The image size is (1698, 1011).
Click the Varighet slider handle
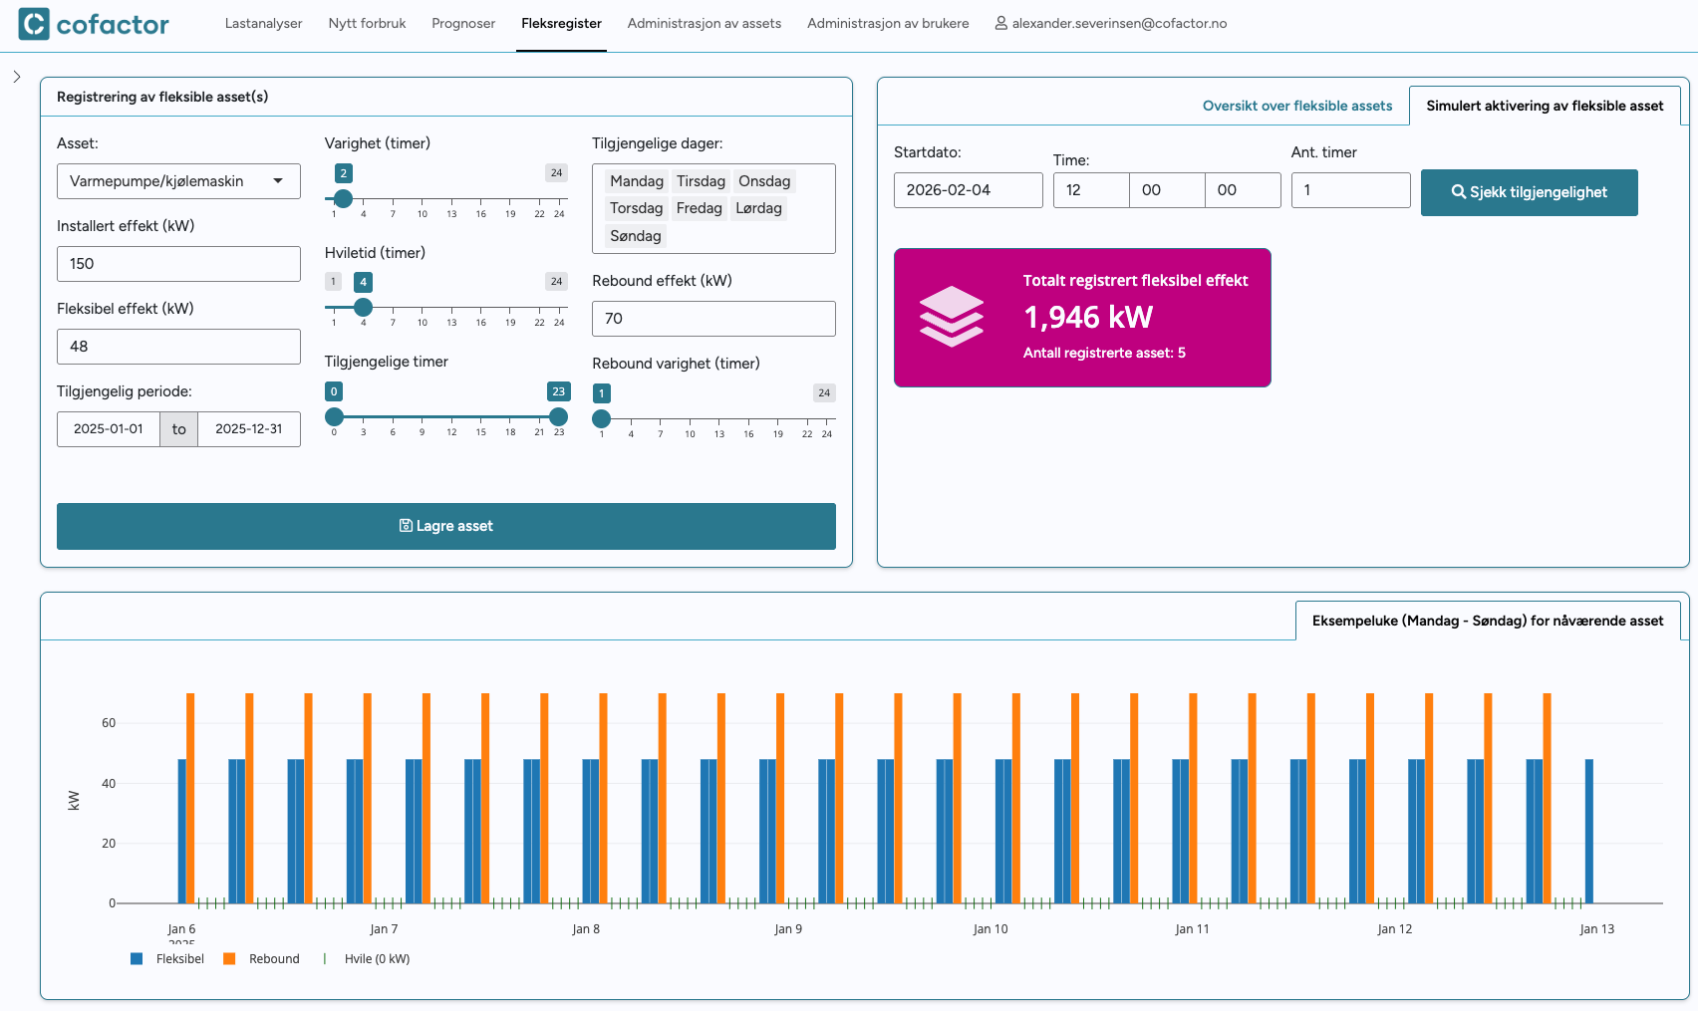pos(343,199)
